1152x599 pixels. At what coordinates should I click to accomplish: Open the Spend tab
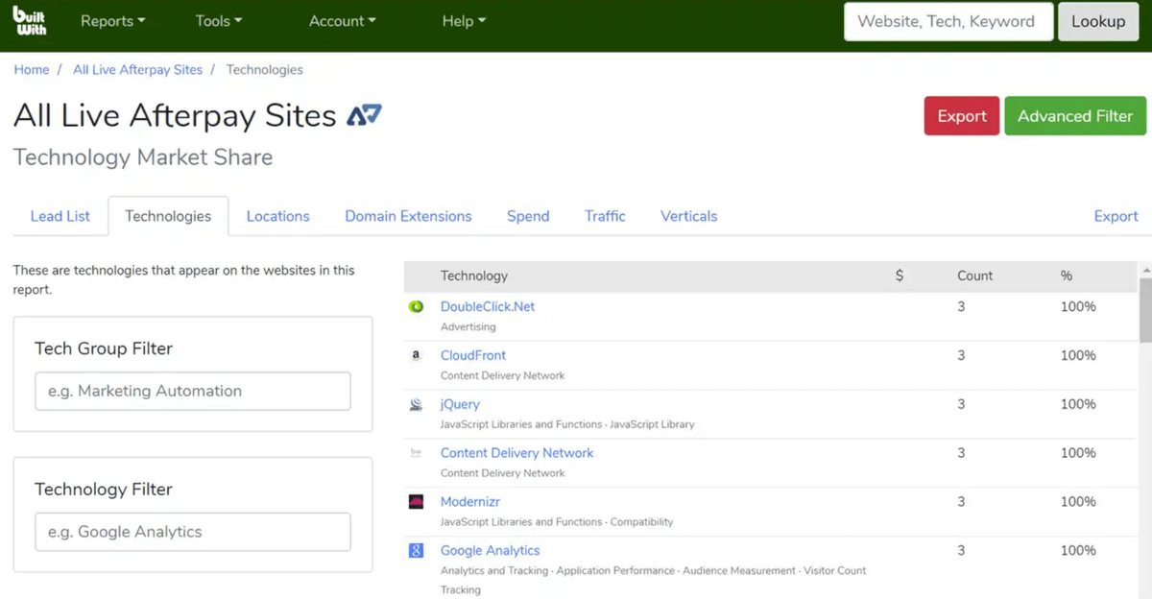(x=528, y=216)
